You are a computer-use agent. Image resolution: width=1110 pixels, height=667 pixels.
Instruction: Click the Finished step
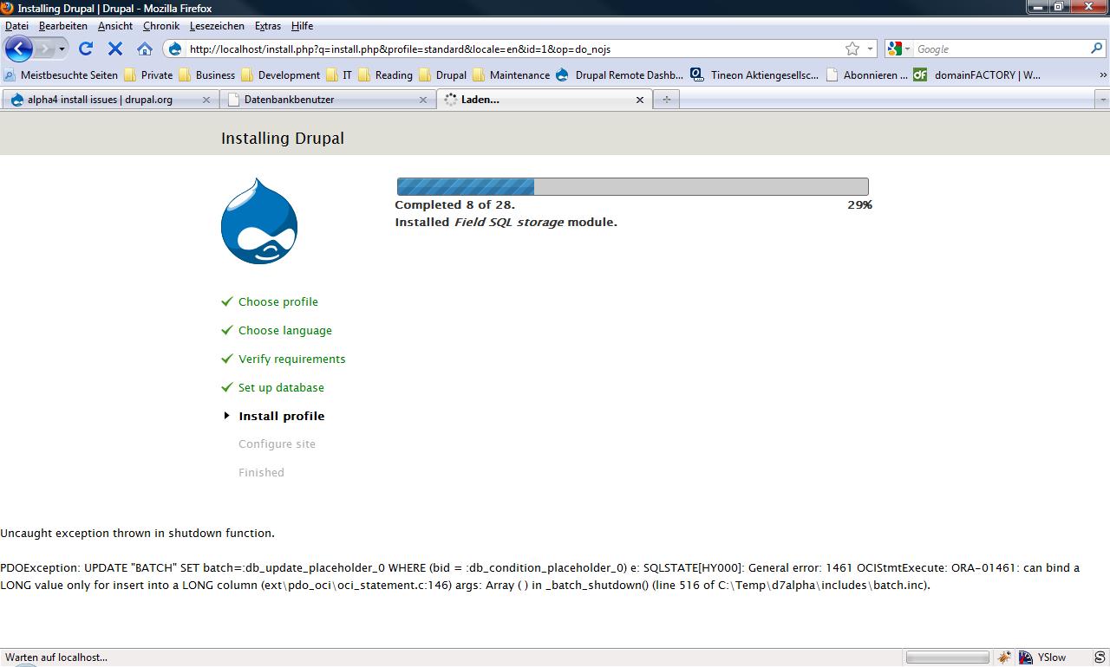(261, 473)
